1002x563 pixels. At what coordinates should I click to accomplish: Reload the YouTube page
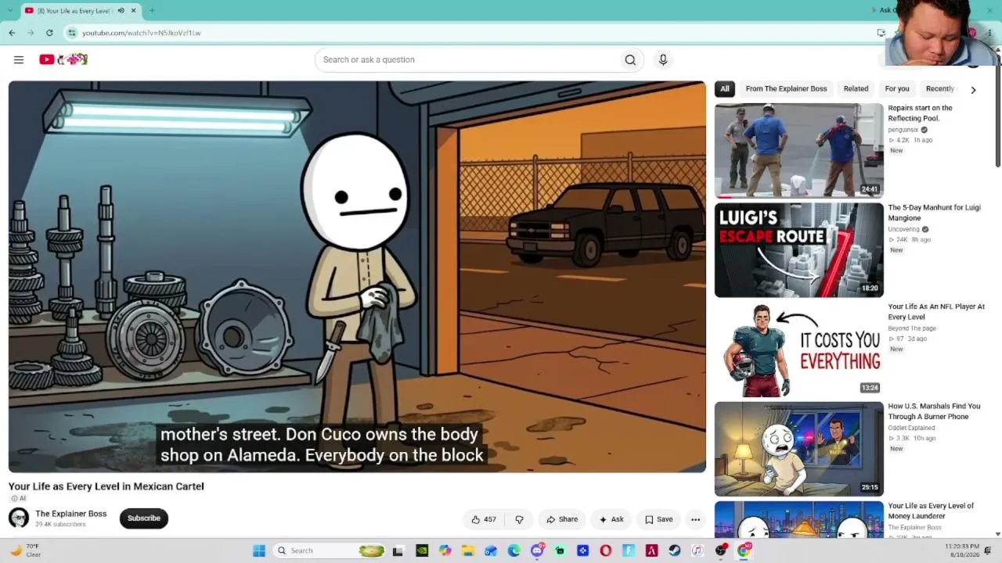[x=49, y=33]
